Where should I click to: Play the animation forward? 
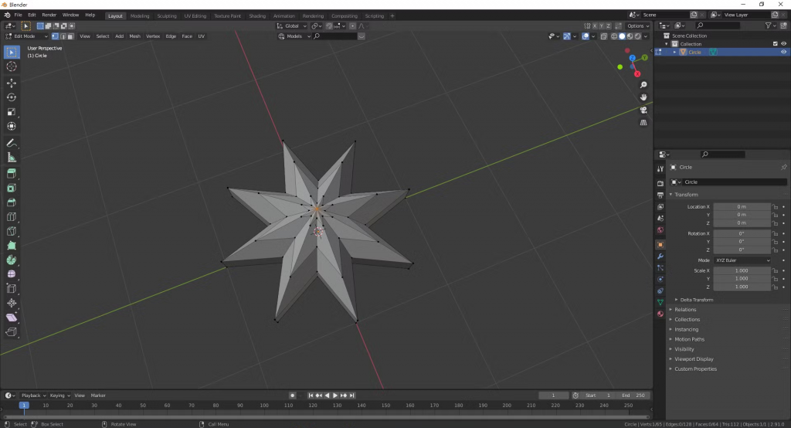[335, 396]
